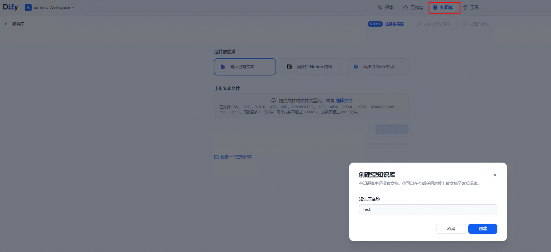This screenshot has width=551, height=252.
Task: Click the Notion icon
Action: [x=289, y=67]
